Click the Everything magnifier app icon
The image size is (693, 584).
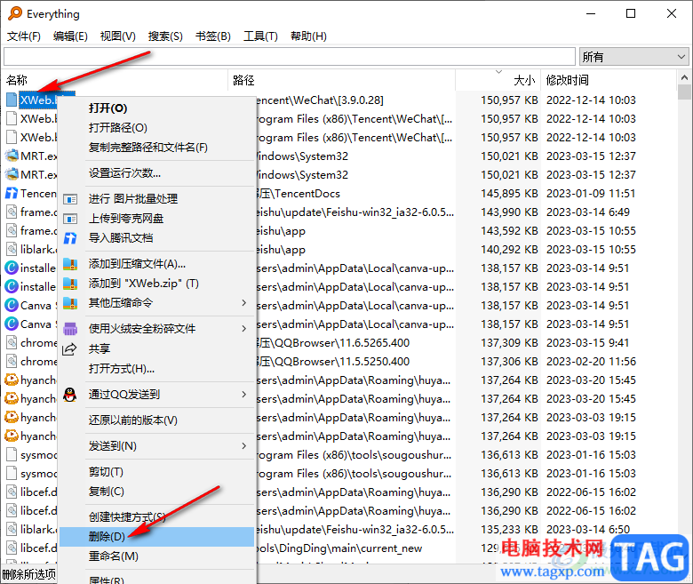[x=15, y=13]
